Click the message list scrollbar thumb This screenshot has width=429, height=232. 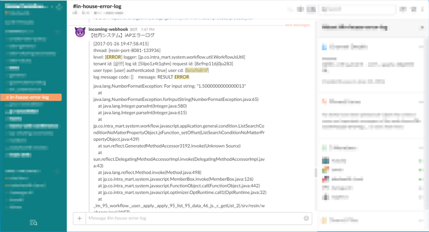coord(316,173)
